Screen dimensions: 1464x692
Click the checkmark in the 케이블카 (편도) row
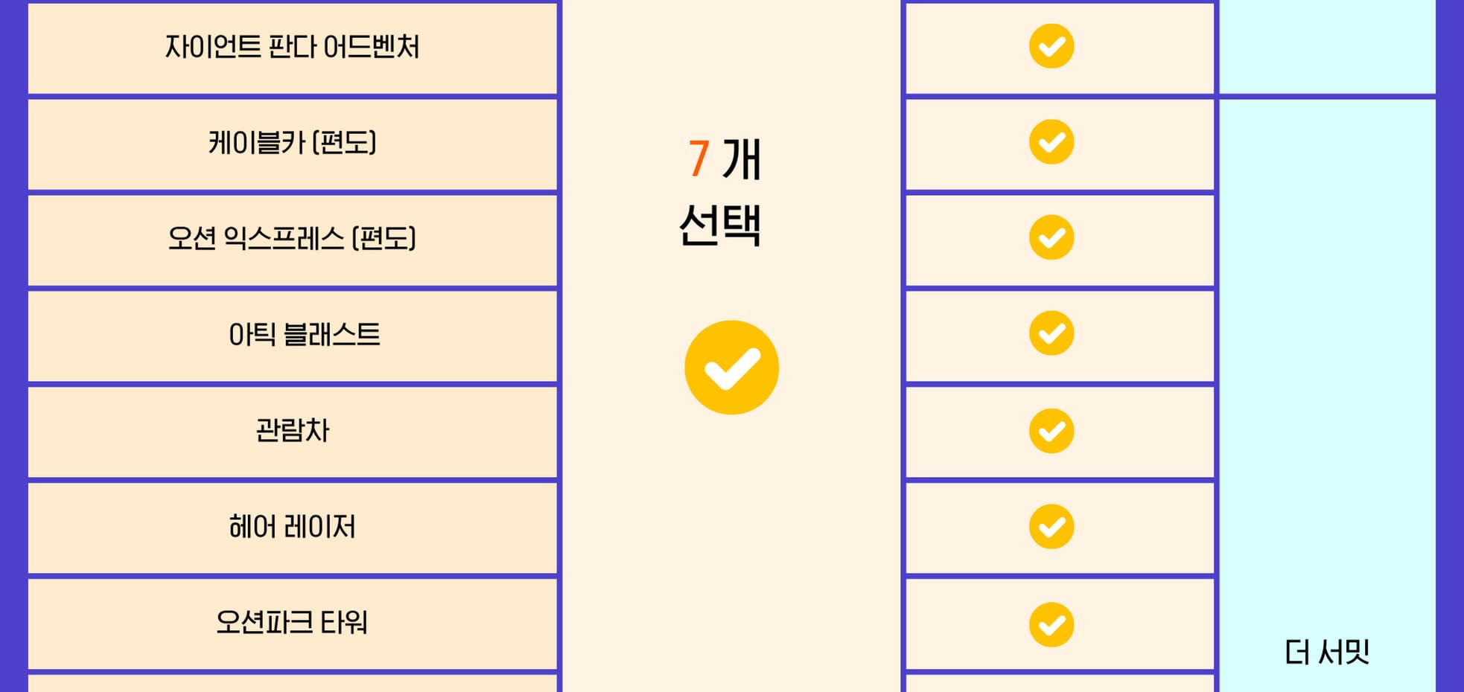point(1051,141)
